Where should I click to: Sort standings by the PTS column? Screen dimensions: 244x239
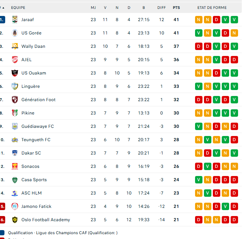(176, 7)
